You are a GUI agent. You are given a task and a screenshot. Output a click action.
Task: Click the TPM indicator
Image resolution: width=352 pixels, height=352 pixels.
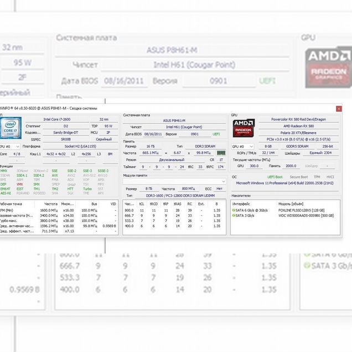click(x=317, y=177)
